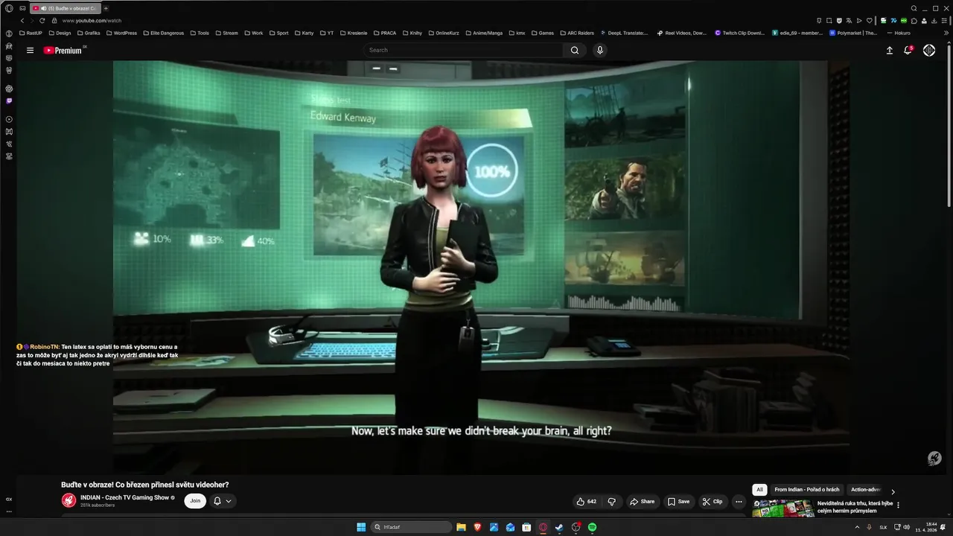Screen dimensions: 953x536
Task: Open browser tab search magnifier
Action: pos(914,8)
